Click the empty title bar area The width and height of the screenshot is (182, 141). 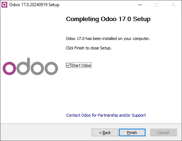(97, 5)
